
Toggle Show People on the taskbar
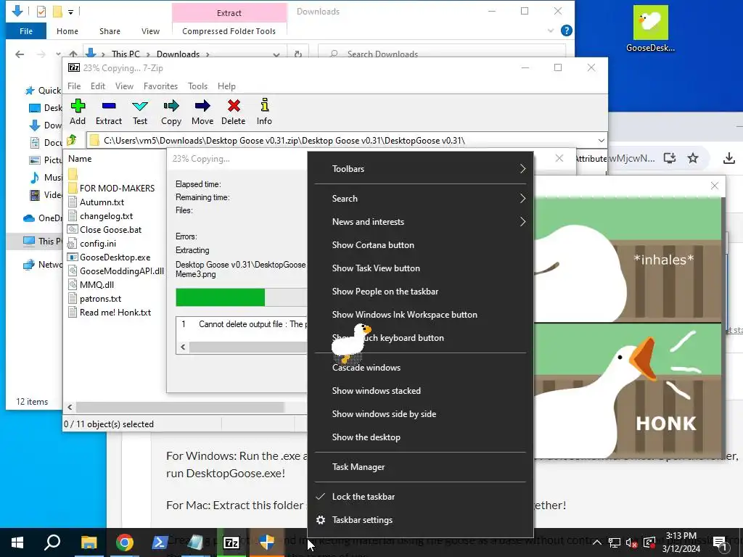[420, 292]
